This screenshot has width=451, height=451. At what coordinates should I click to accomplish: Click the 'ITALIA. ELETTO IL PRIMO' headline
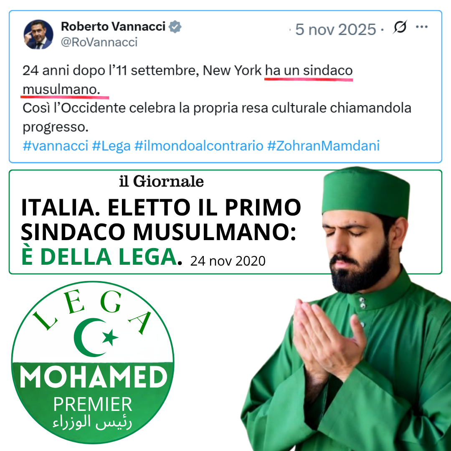pyautogui.click(x=161, y=207)
